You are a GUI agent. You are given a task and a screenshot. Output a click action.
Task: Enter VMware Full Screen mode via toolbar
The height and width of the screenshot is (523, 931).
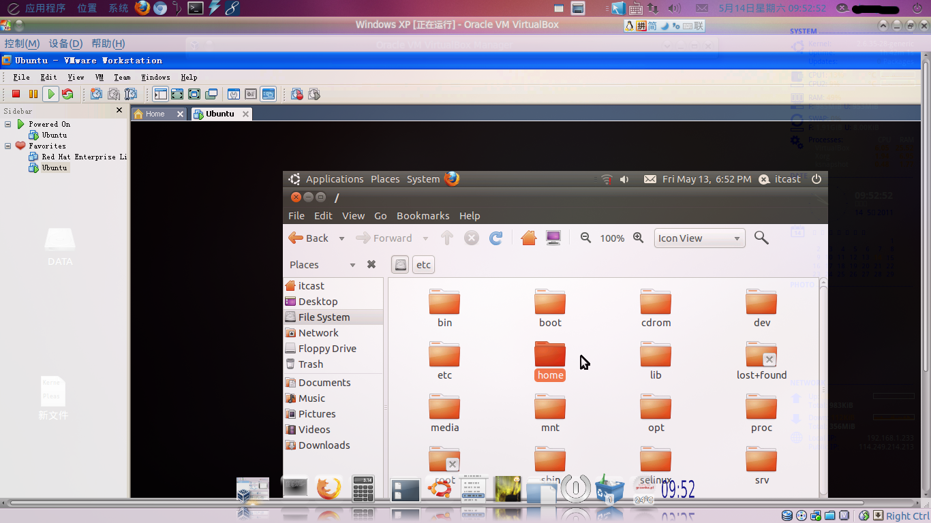[194, 94]
